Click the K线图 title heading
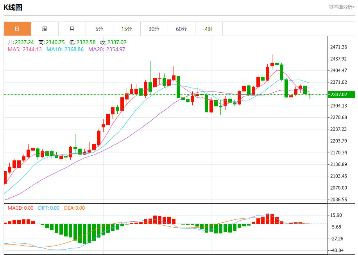 click(12, 7)
